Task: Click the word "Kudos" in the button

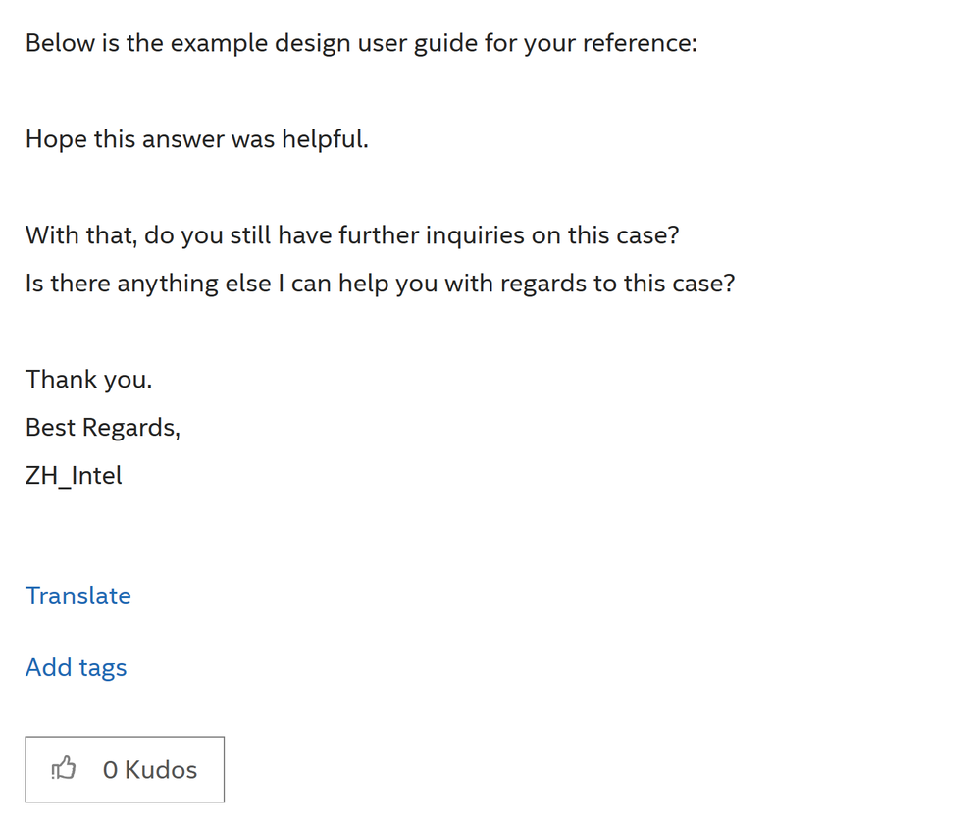Action: (x=161, y=770)
